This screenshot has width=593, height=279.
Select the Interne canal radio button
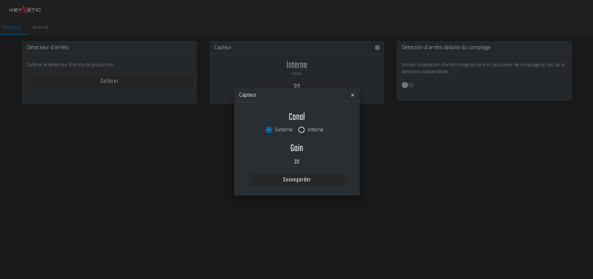[301, 130]
